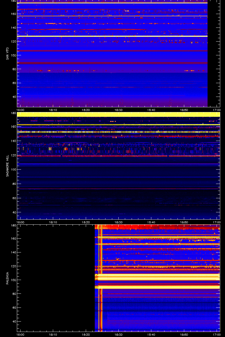Viewport: 225px width, 337px height.
Task: Click San Vito frequency label 120
Action: tap(13, 41)
